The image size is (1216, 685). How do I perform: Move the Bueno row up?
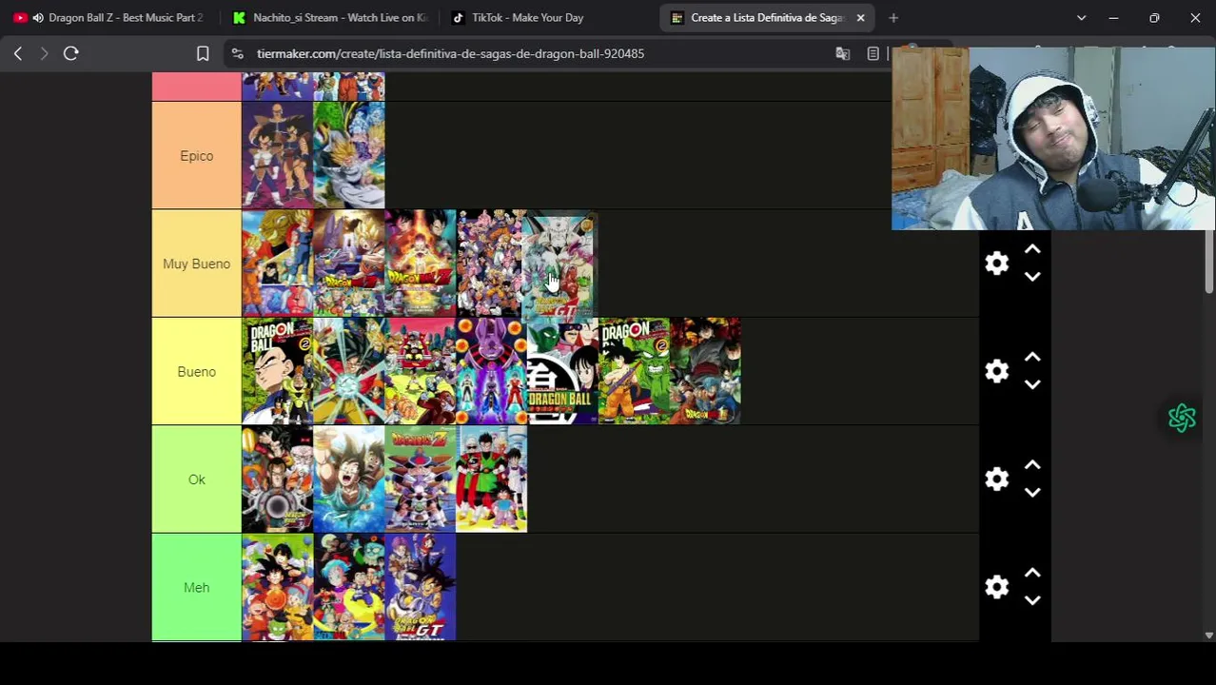(x=1032, y=358)
